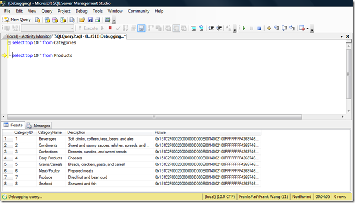Increase indent of selected lines
355x203 pixels.
point(219,28)
